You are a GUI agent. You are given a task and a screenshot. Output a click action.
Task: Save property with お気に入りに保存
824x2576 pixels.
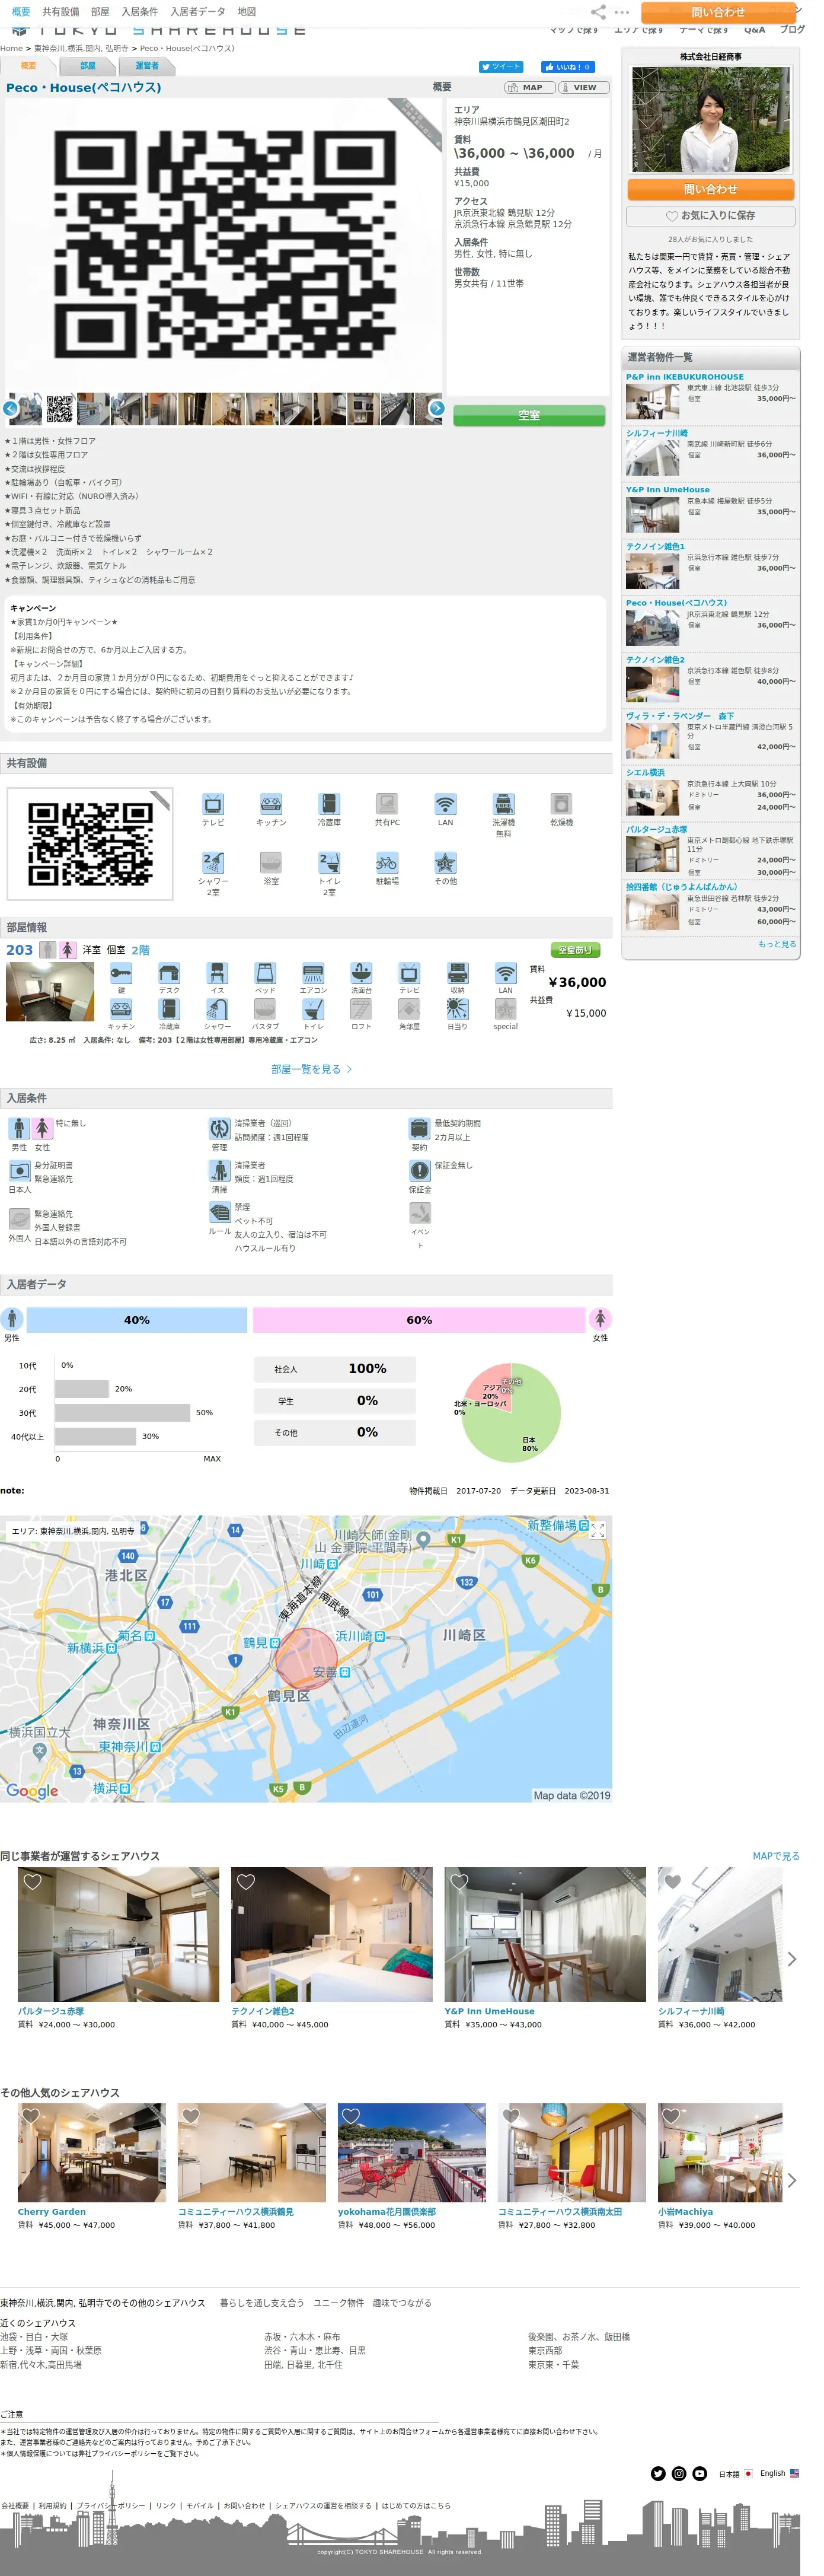pos(711,216)
